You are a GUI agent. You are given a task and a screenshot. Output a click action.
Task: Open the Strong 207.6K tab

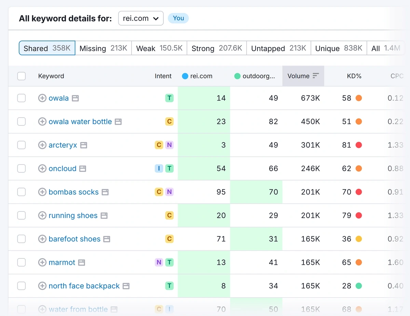tap(217, 48)
